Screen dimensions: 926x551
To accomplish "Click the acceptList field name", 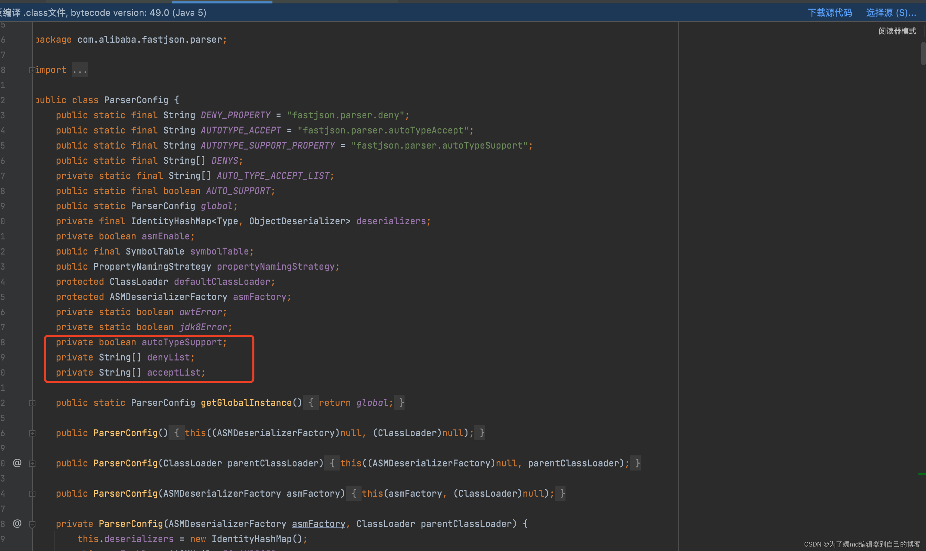I will (x=174, y=372).
